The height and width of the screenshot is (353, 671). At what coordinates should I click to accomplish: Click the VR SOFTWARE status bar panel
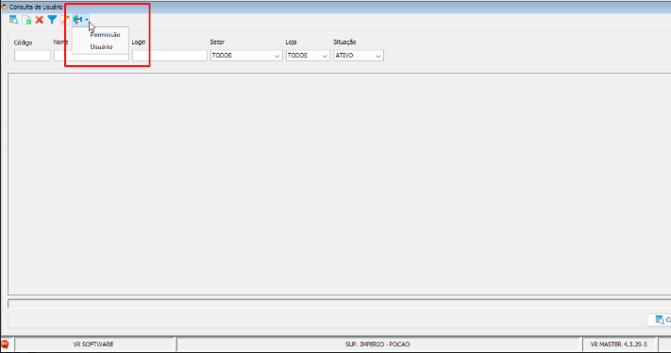pyautogui.click(x=93, y=344)
